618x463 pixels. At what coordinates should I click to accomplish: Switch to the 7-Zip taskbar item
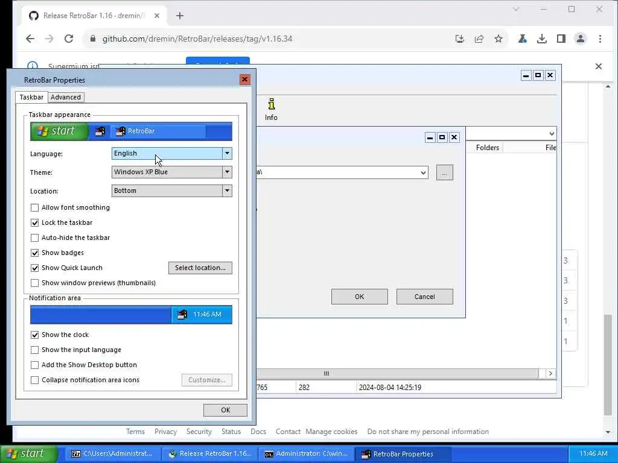point(112,453)
